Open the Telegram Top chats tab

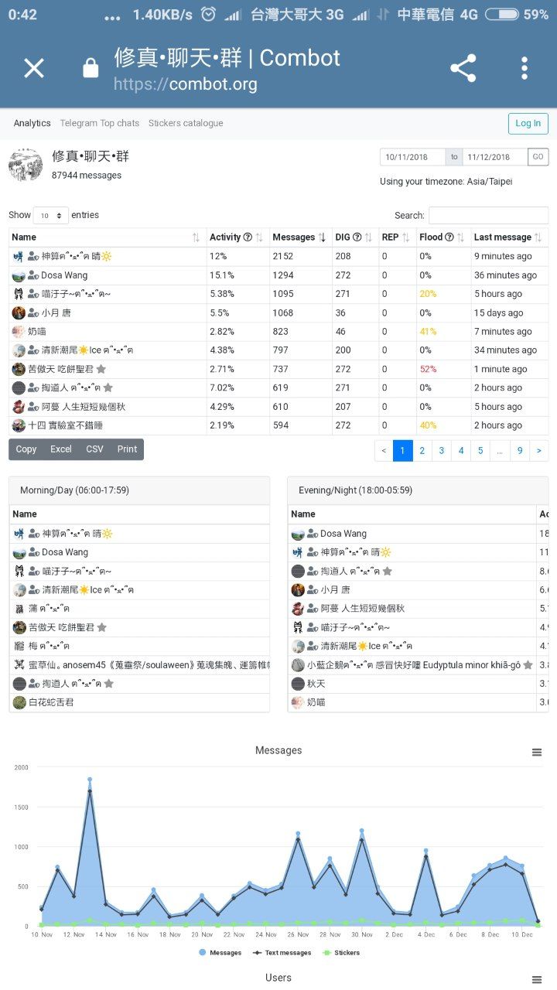coord(100,123)
